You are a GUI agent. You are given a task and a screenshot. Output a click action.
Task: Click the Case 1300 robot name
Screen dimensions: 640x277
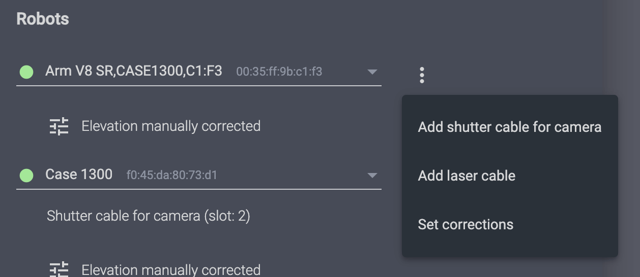point(79,175)
